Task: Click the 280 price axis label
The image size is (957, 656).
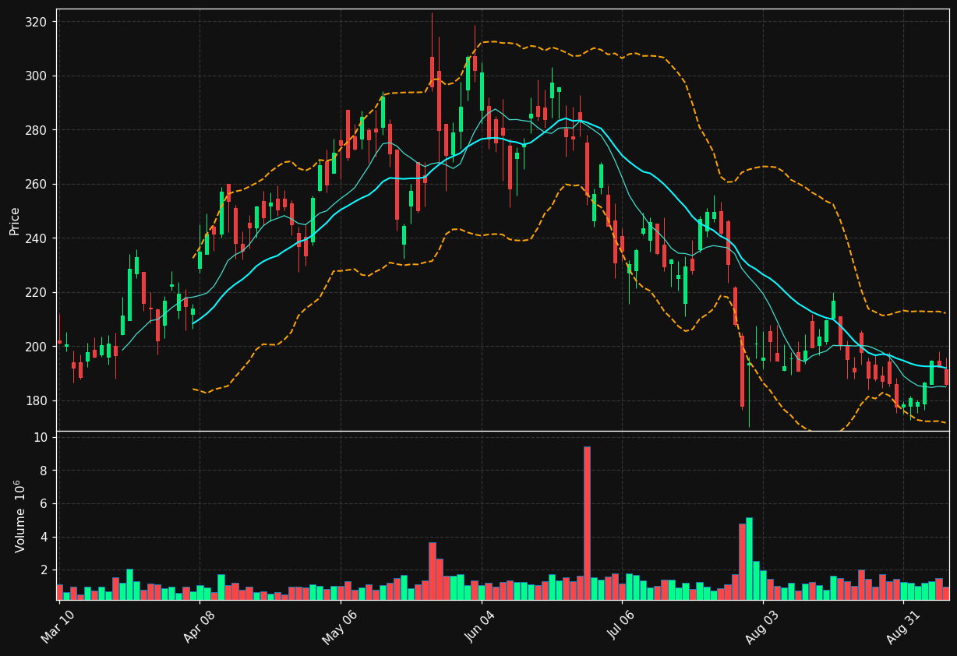Action: click(x=37, y=130)
